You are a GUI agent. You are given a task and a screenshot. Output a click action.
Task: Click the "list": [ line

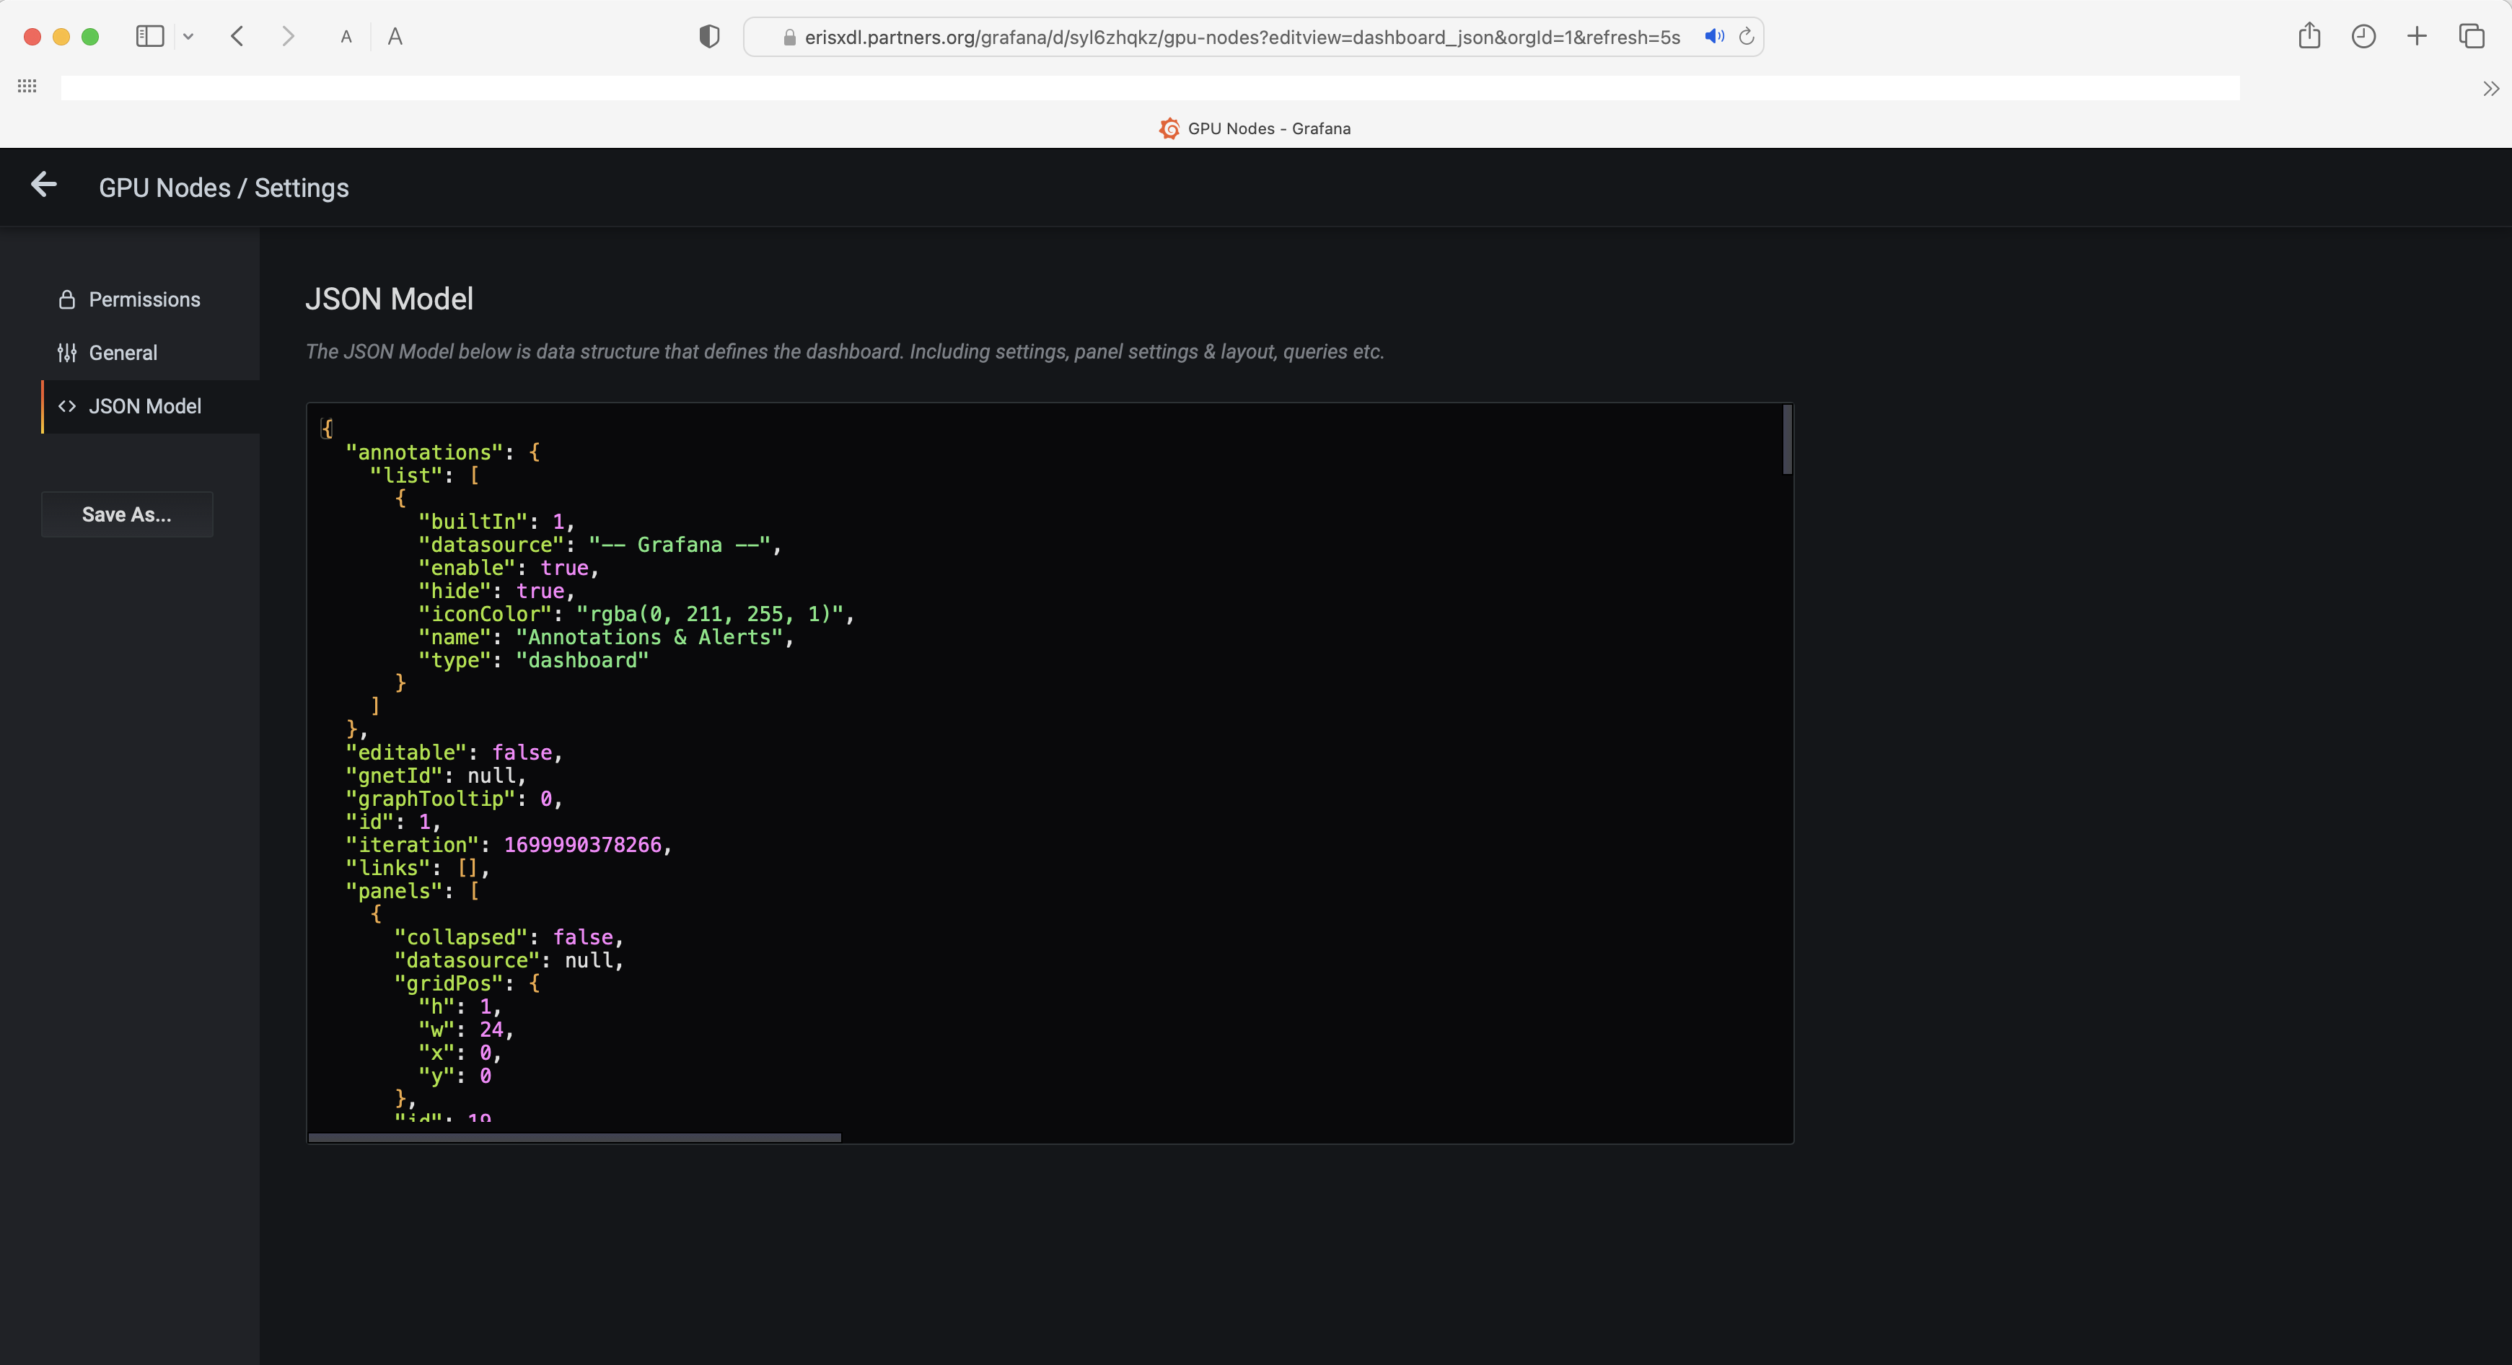click(x=425, y=475)
